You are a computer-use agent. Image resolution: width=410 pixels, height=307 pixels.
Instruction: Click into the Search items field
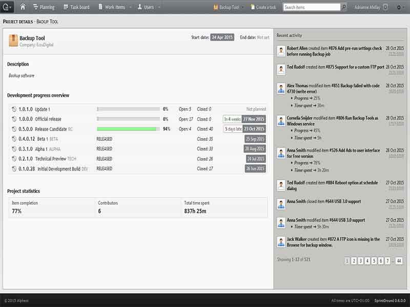click(311, 7)
